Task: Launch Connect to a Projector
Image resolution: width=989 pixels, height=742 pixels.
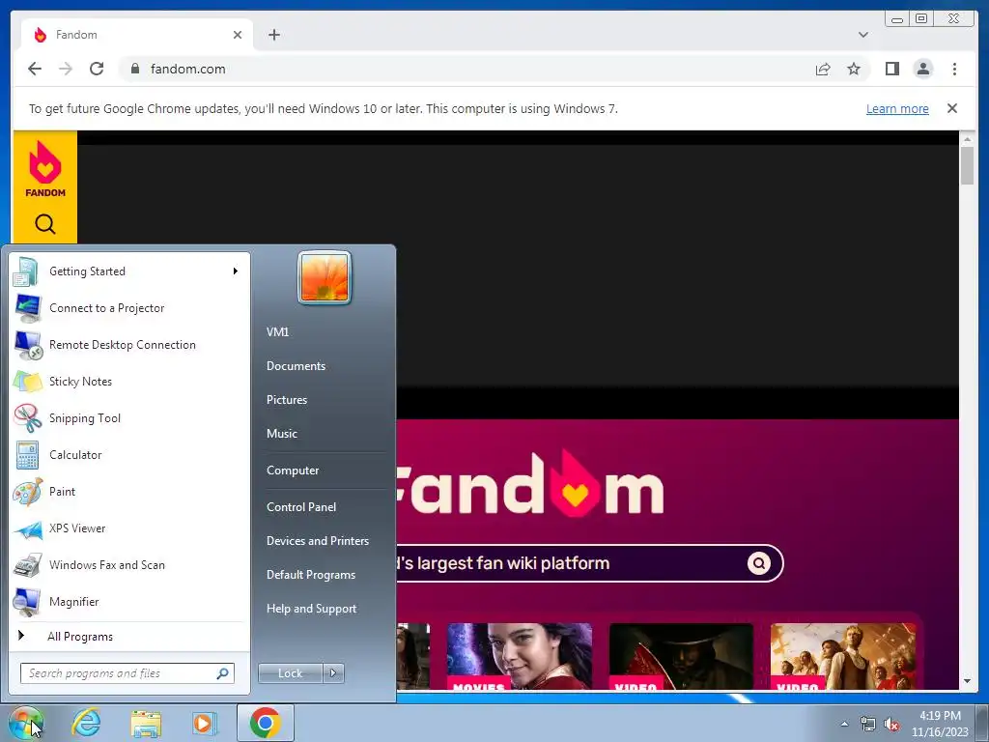Action: (x=129, y=308)
